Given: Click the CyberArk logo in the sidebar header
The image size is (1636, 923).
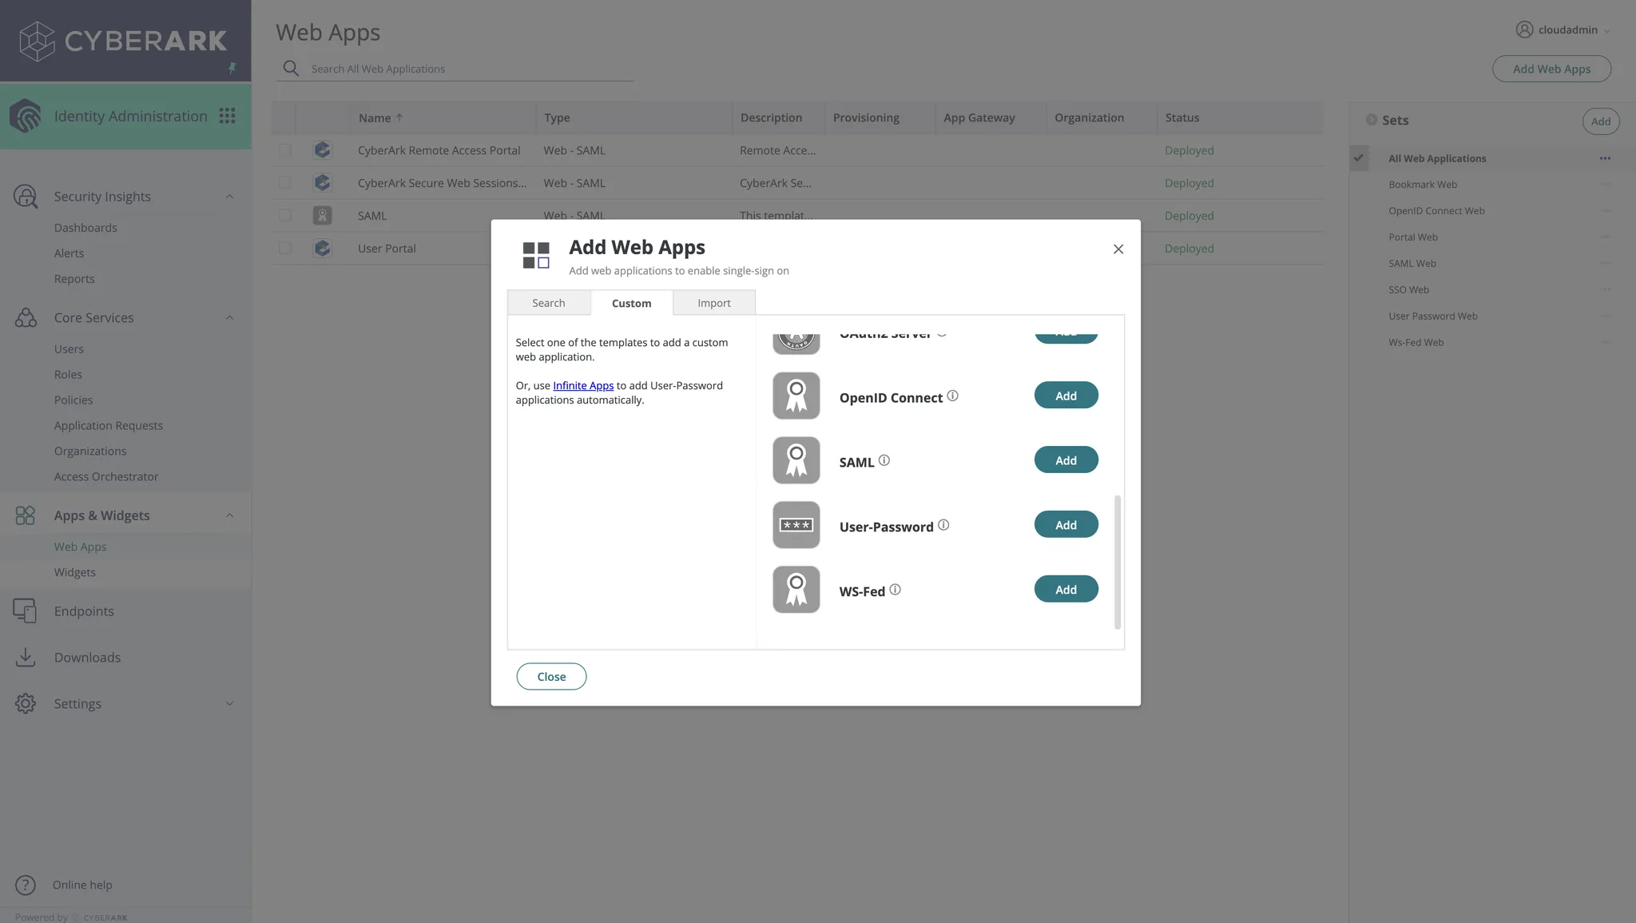Looking at the screenshot, I should point(123,40).
